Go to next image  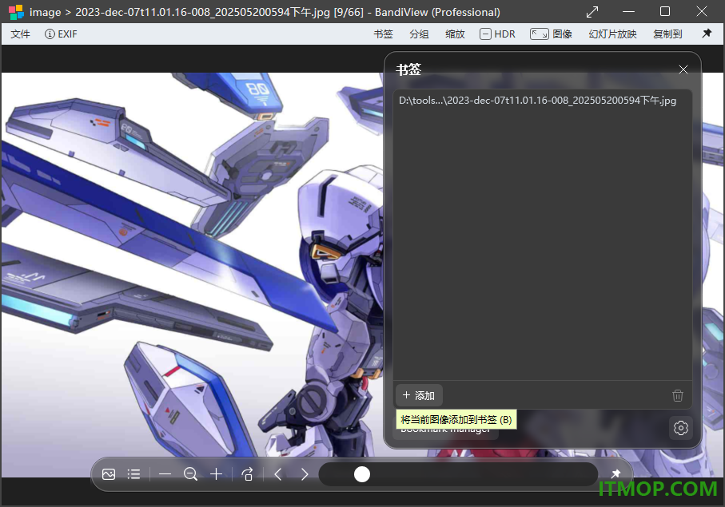pos(305,474)
